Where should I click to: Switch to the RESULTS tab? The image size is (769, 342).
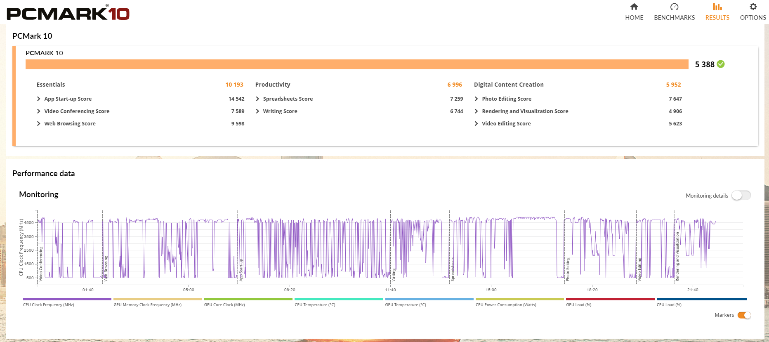coord(717,12)
